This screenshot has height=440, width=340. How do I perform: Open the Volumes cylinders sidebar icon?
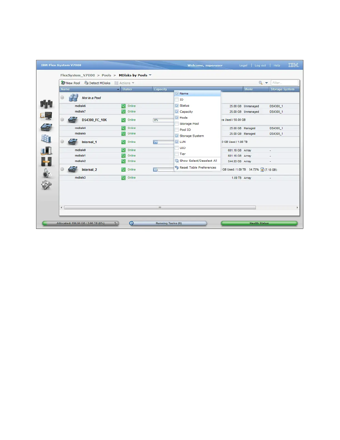coord(46,139)
